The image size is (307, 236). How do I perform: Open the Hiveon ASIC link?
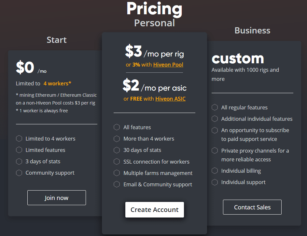pyautogui.click(x=170, y=99)
